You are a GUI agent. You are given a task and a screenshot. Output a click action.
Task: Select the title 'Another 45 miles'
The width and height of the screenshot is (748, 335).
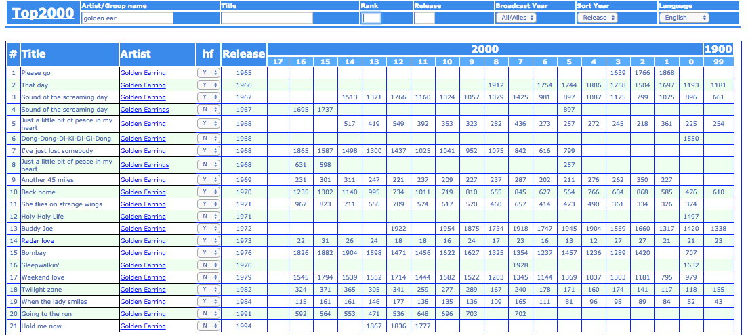coord(48,179)
